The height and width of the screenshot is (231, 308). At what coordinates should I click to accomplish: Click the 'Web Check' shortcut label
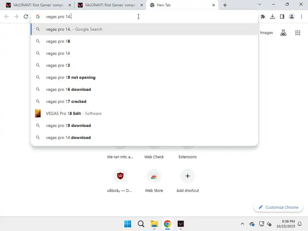click(154, 157)
